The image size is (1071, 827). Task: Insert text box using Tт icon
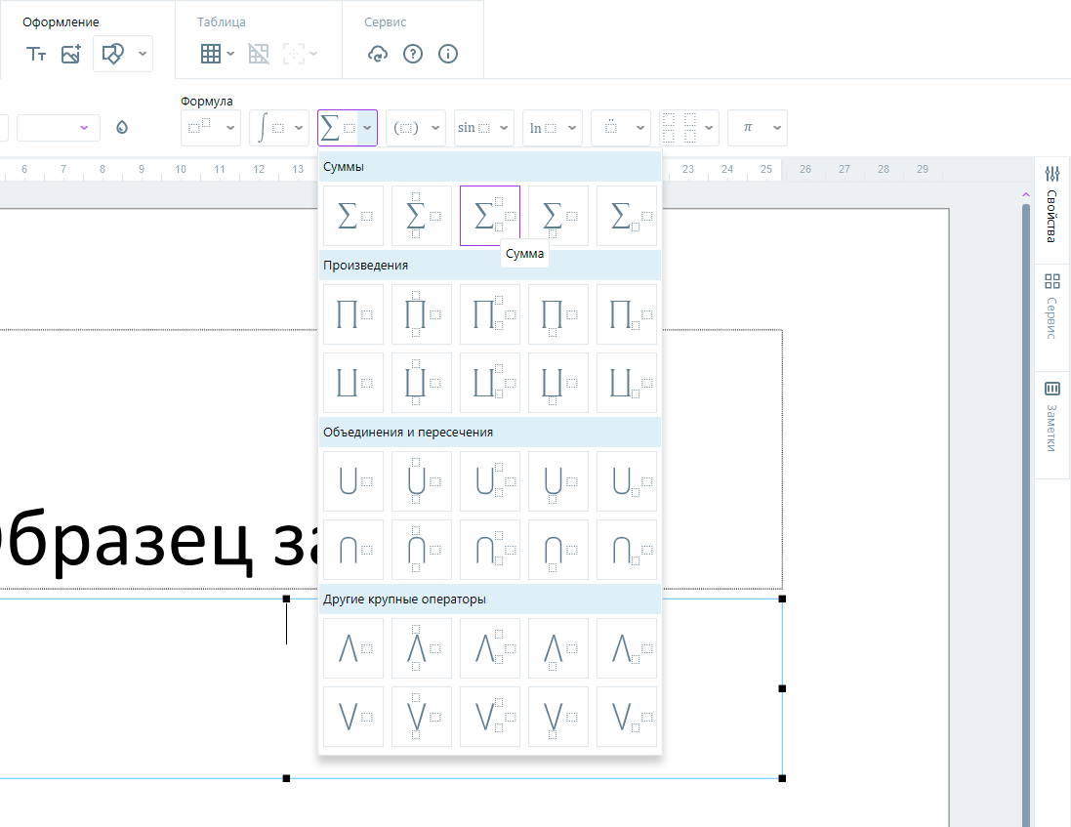37,55
